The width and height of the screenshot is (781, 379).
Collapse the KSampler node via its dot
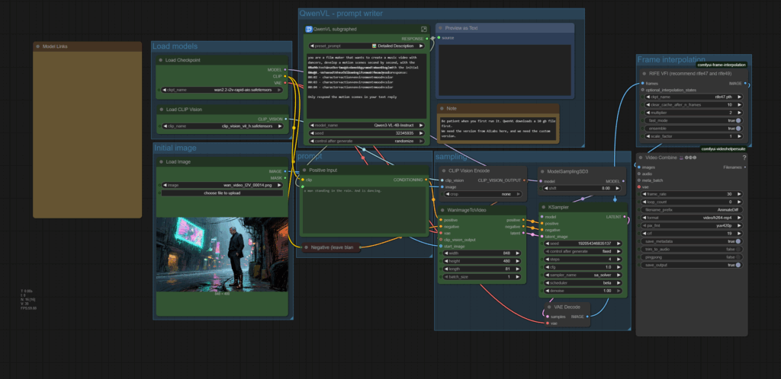544,206
